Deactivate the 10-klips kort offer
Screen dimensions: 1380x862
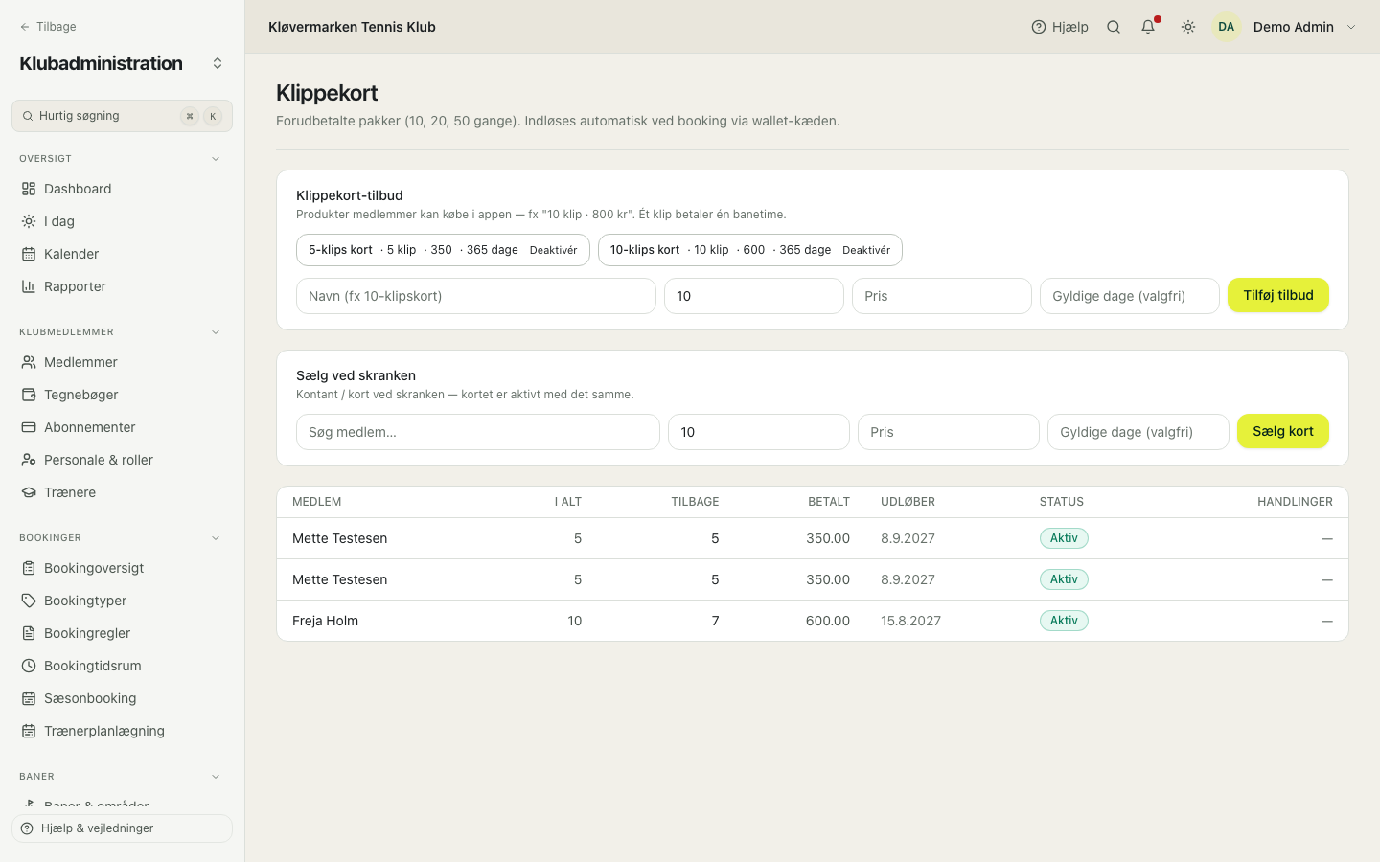click(x=866, y=250)
